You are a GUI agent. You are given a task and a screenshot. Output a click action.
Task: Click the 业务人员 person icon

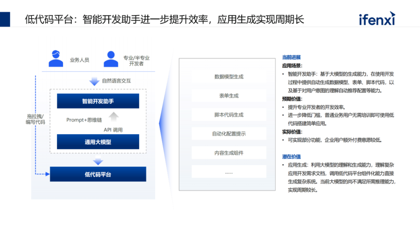(x=56, y=58)
